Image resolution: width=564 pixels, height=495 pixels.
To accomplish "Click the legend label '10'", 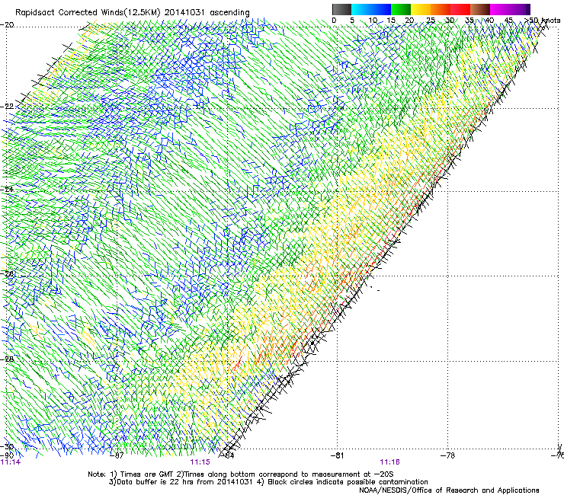I will tap(373, 21).
